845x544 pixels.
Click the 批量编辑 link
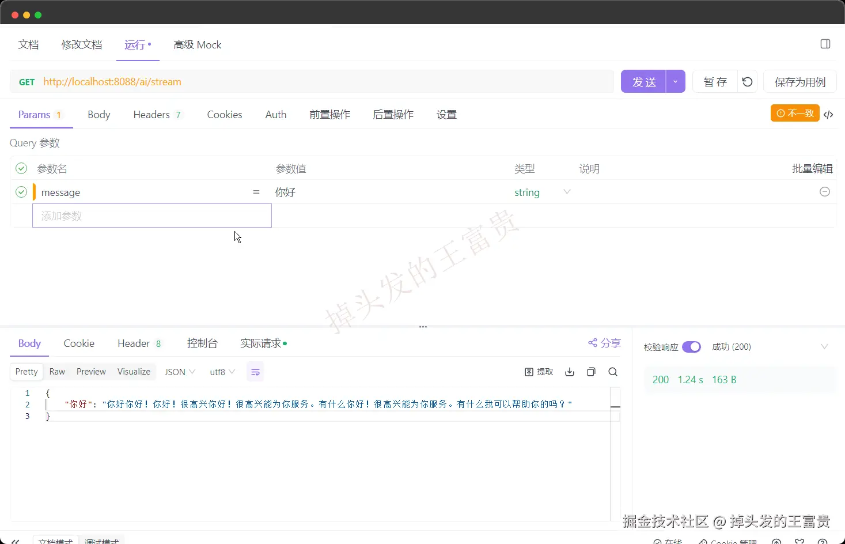click(812, 168)
